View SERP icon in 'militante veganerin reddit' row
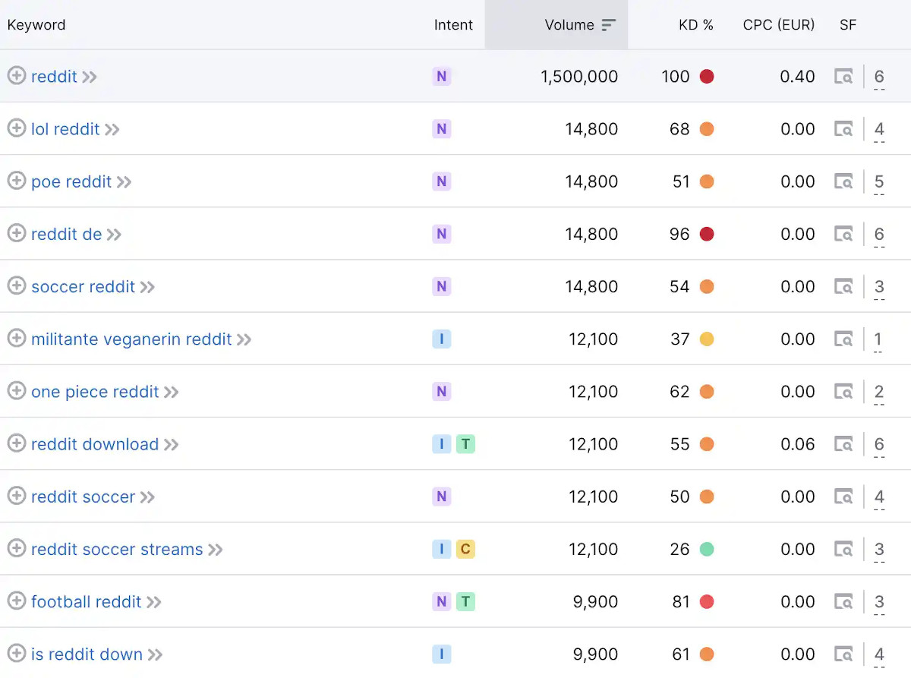 [843, 338]
